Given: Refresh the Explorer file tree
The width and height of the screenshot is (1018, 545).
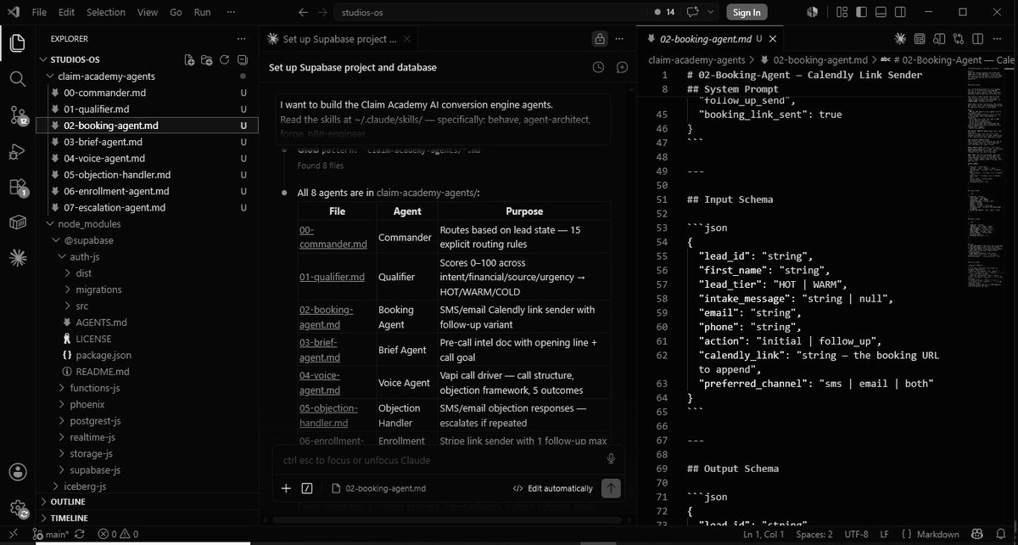Looking at the screenshot, I should 225,60.
